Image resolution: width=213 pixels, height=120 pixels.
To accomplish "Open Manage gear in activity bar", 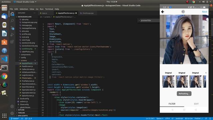I will pos(12,113).
